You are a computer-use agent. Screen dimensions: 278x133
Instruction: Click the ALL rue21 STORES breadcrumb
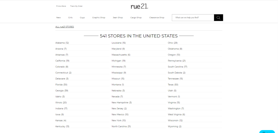pos(65,27)
